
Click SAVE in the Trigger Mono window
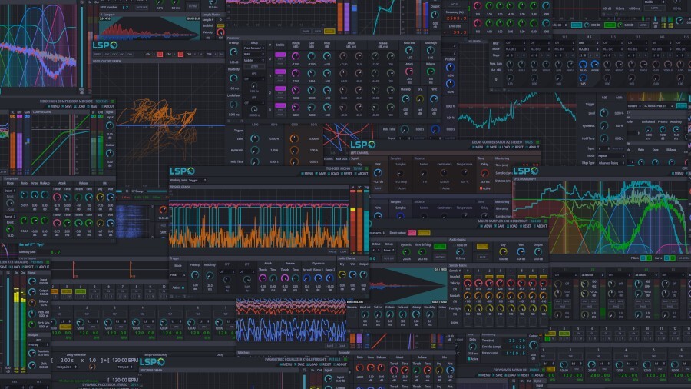(320, 174)
